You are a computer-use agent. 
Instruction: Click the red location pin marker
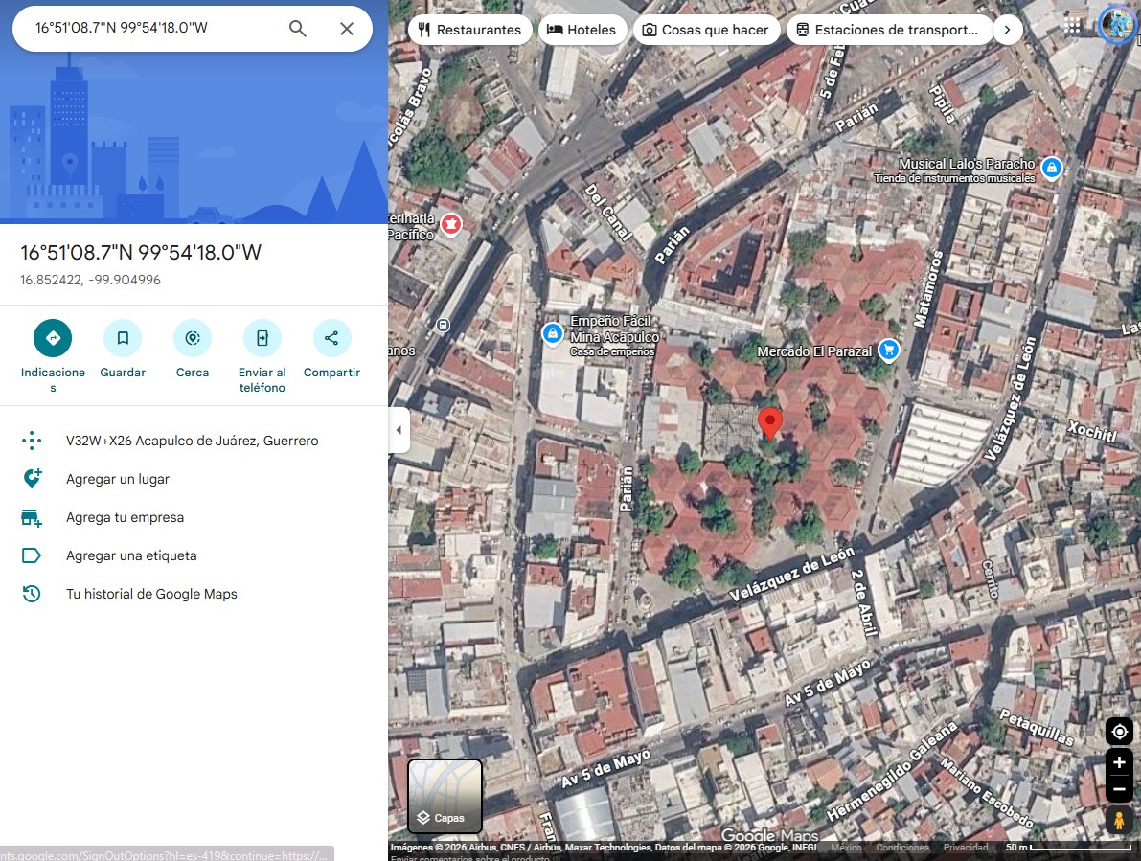click(x=770, y=423)
